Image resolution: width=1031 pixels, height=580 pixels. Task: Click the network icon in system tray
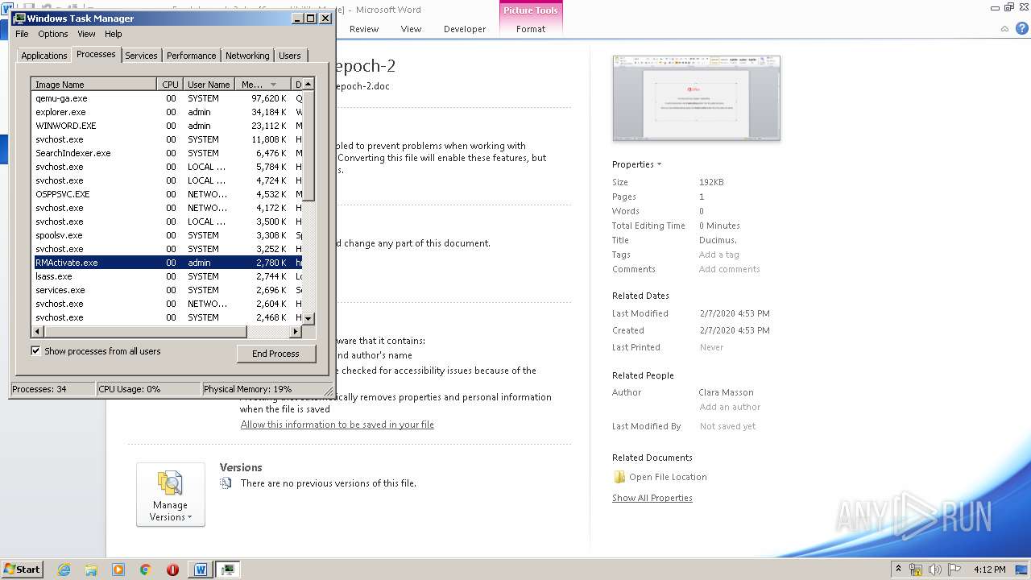(x=916, y=570)
